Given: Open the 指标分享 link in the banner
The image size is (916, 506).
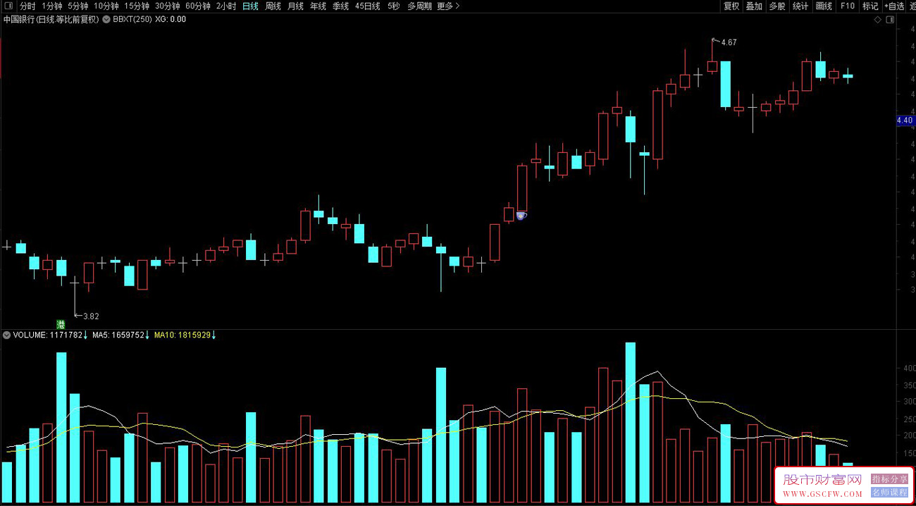Looking at the screenshot, I should tap(890, 479).
